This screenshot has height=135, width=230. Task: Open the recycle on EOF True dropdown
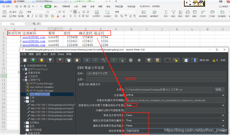click(x=223, y=121)
